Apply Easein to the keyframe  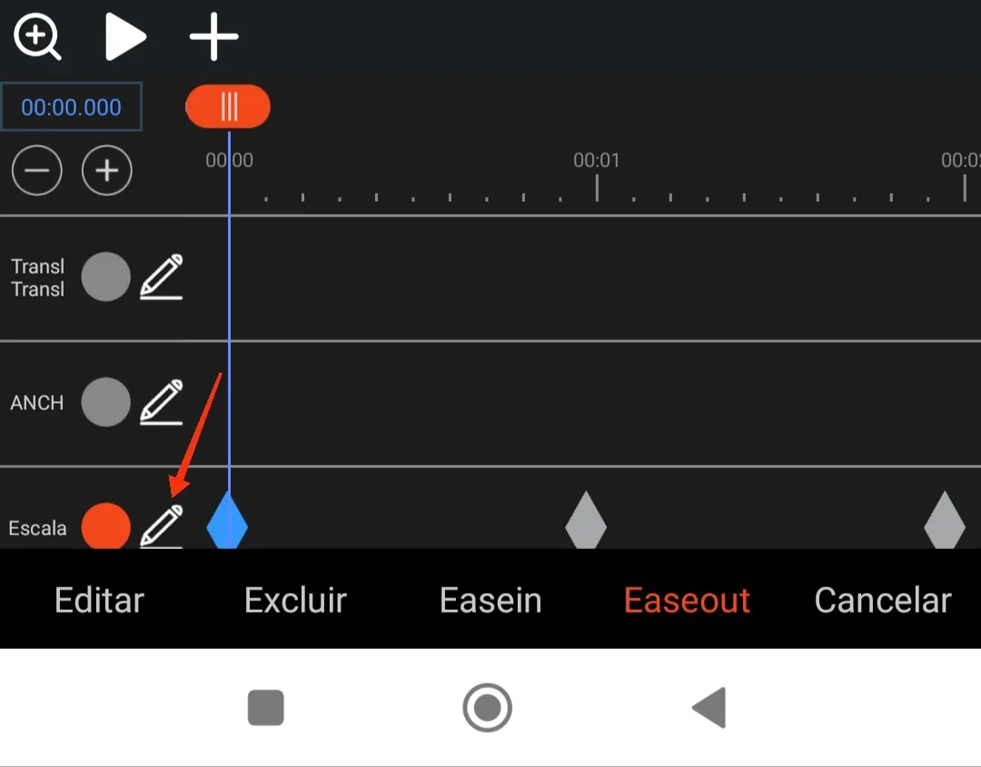(490, 600)
